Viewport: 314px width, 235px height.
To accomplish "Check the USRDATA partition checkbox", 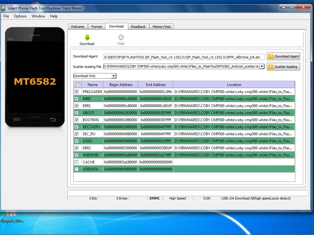I will (x=76, y=169).
